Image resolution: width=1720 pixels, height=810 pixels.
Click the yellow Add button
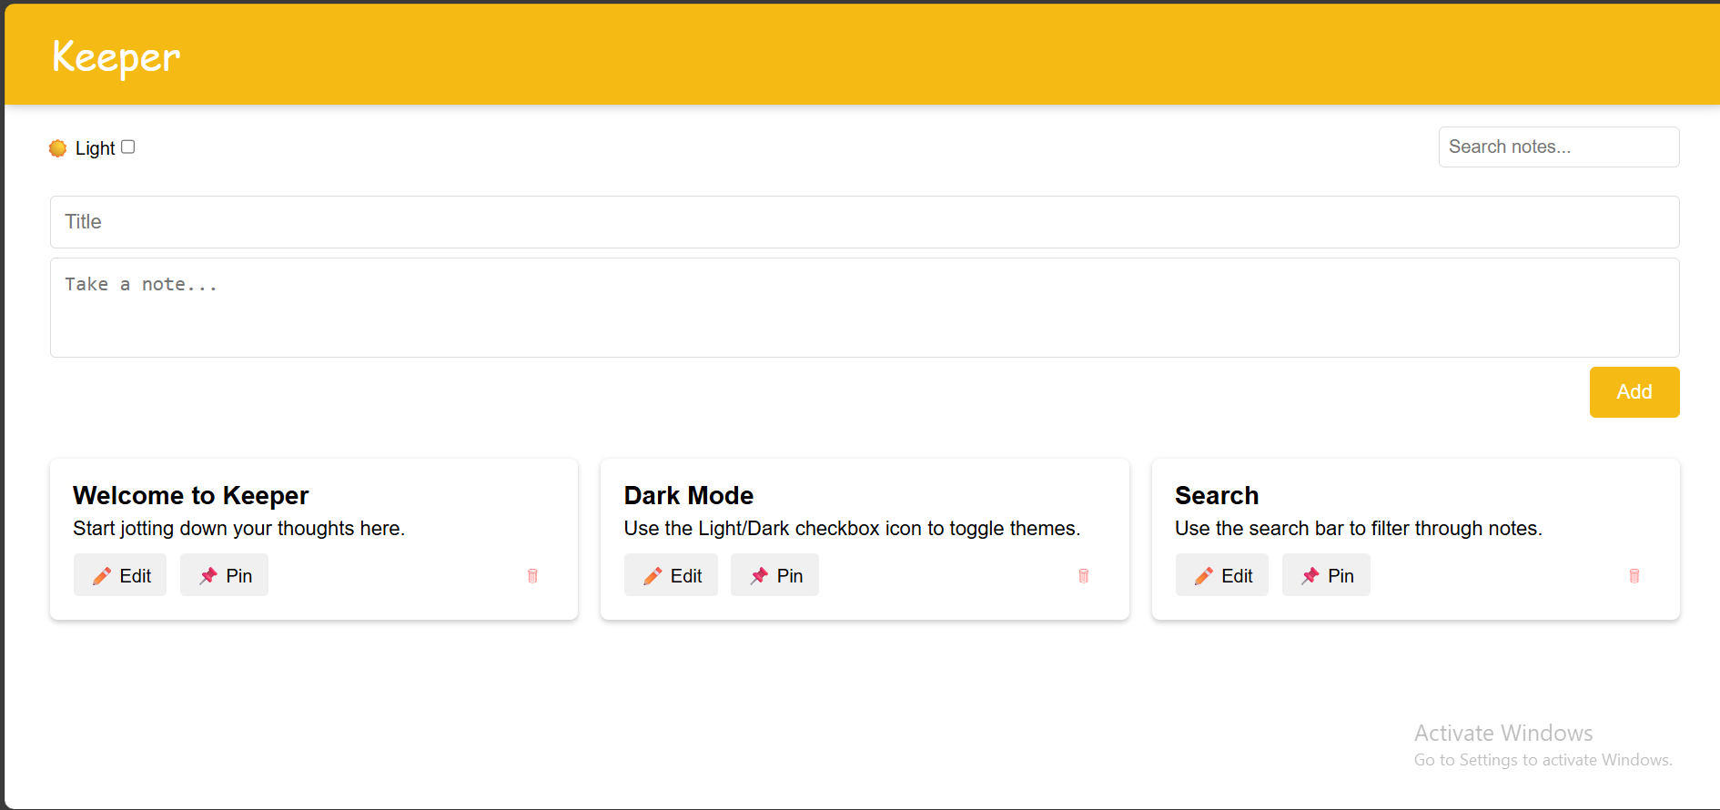[x=1634, y=392]
